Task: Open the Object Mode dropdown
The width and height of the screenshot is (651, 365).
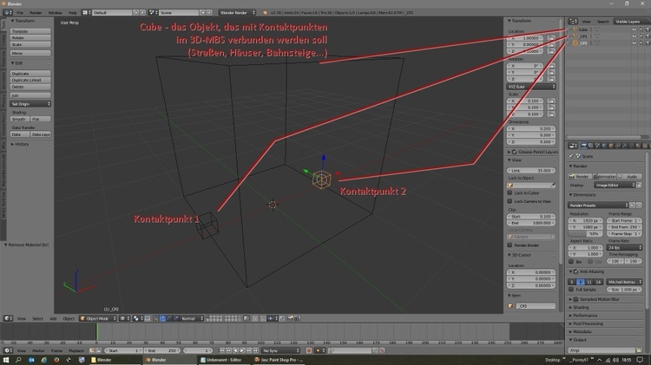Action: click(98, 318)
